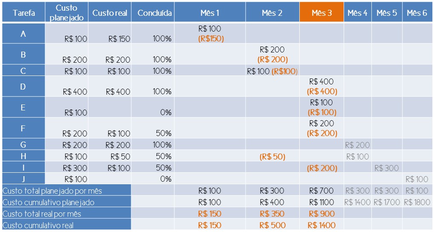Click the orange (R$ 50) in task H row
The height and width of the screenshot is (232, 434).
pos(272,157)
